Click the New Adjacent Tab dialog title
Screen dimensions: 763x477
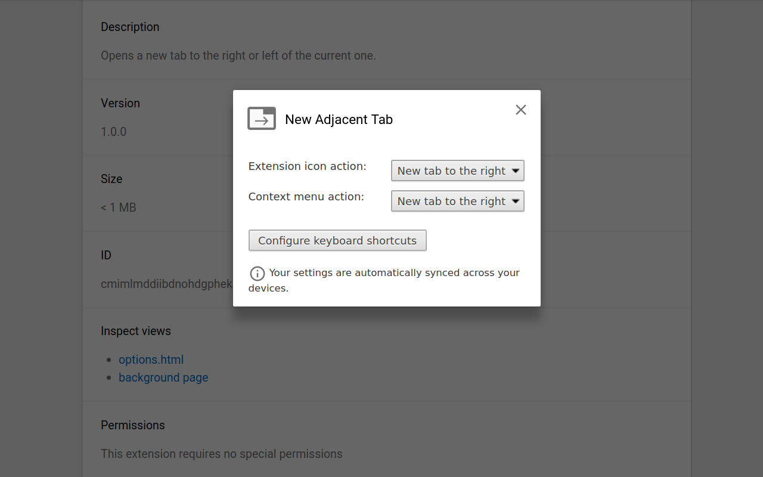click(339, 119)
